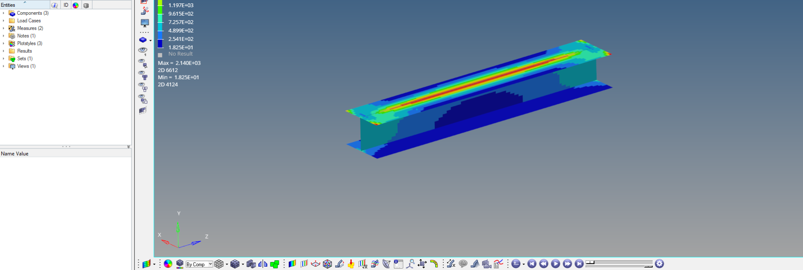Open the Contour panel icon

292,264
